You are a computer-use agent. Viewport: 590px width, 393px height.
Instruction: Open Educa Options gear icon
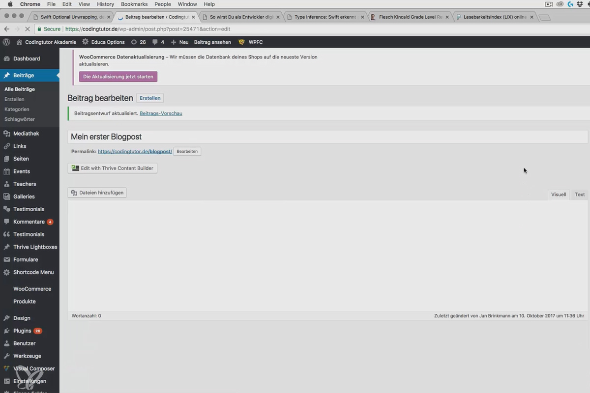(86, 42)
